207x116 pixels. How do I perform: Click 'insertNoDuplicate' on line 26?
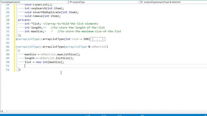(47, 12)
